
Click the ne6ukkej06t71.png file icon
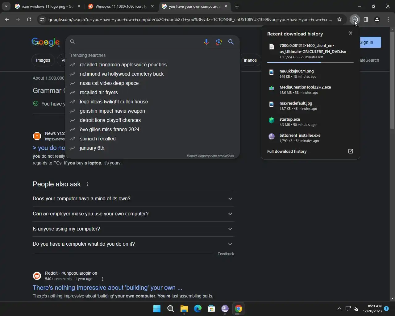[272, 72]
